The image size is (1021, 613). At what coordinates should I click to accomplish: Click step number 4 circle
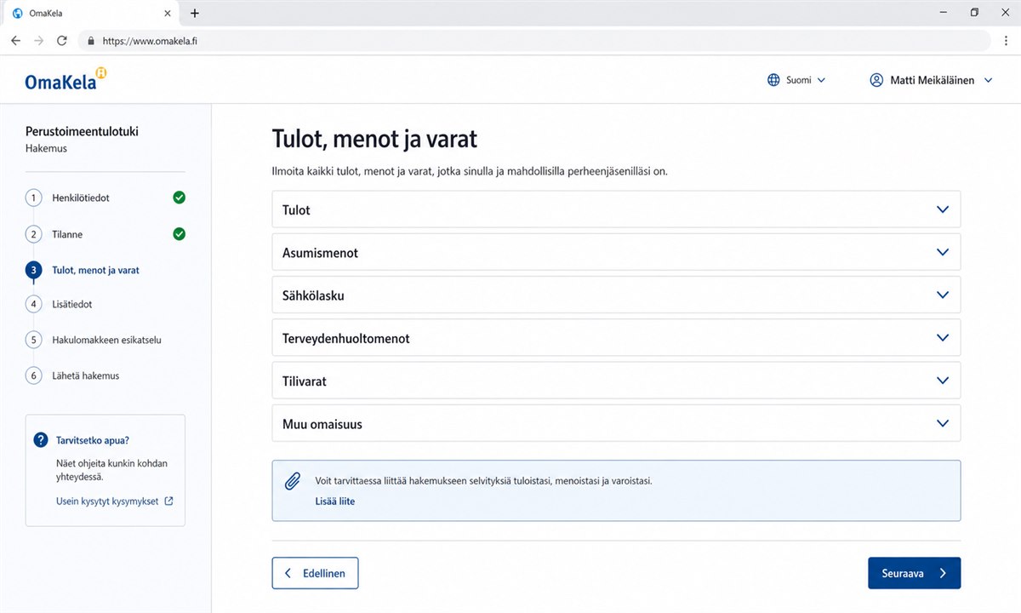[33, 304]
